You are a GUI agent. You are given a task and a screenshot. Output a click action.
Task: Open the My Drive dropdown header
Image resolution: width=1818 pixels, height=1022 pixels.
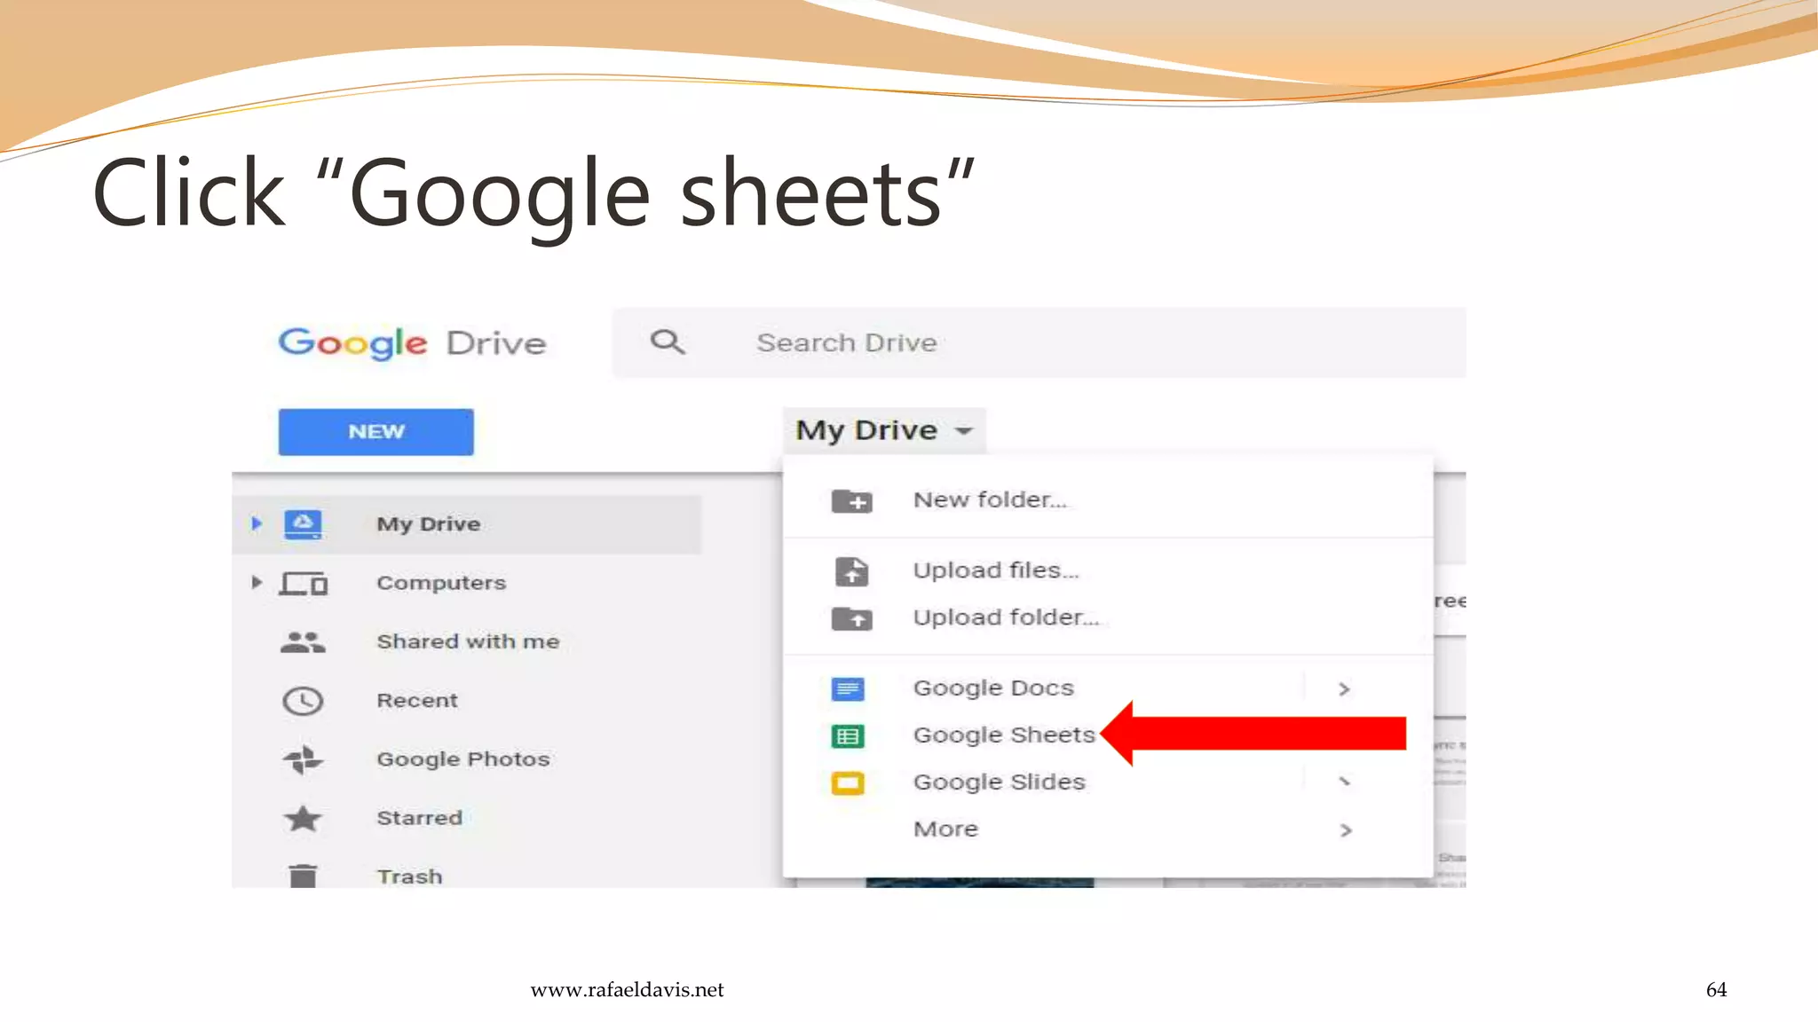click(884, 430)
